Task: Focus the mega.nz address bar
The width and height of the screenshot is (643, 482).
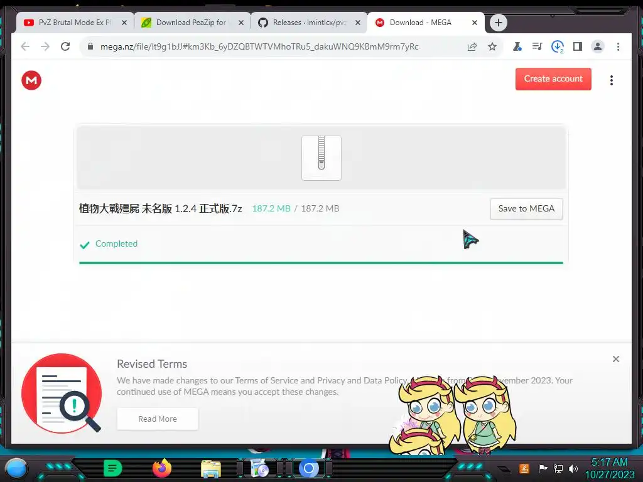Action: pos(259,46)
